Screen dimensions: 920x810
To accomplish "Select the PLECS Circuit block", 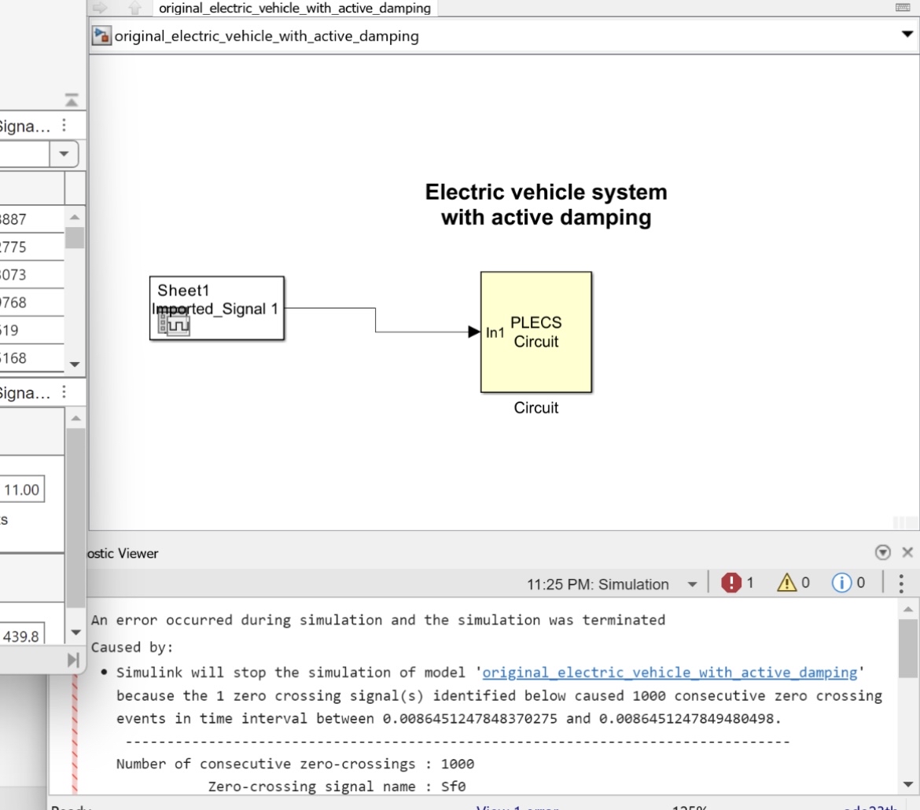I will [535, 332].
